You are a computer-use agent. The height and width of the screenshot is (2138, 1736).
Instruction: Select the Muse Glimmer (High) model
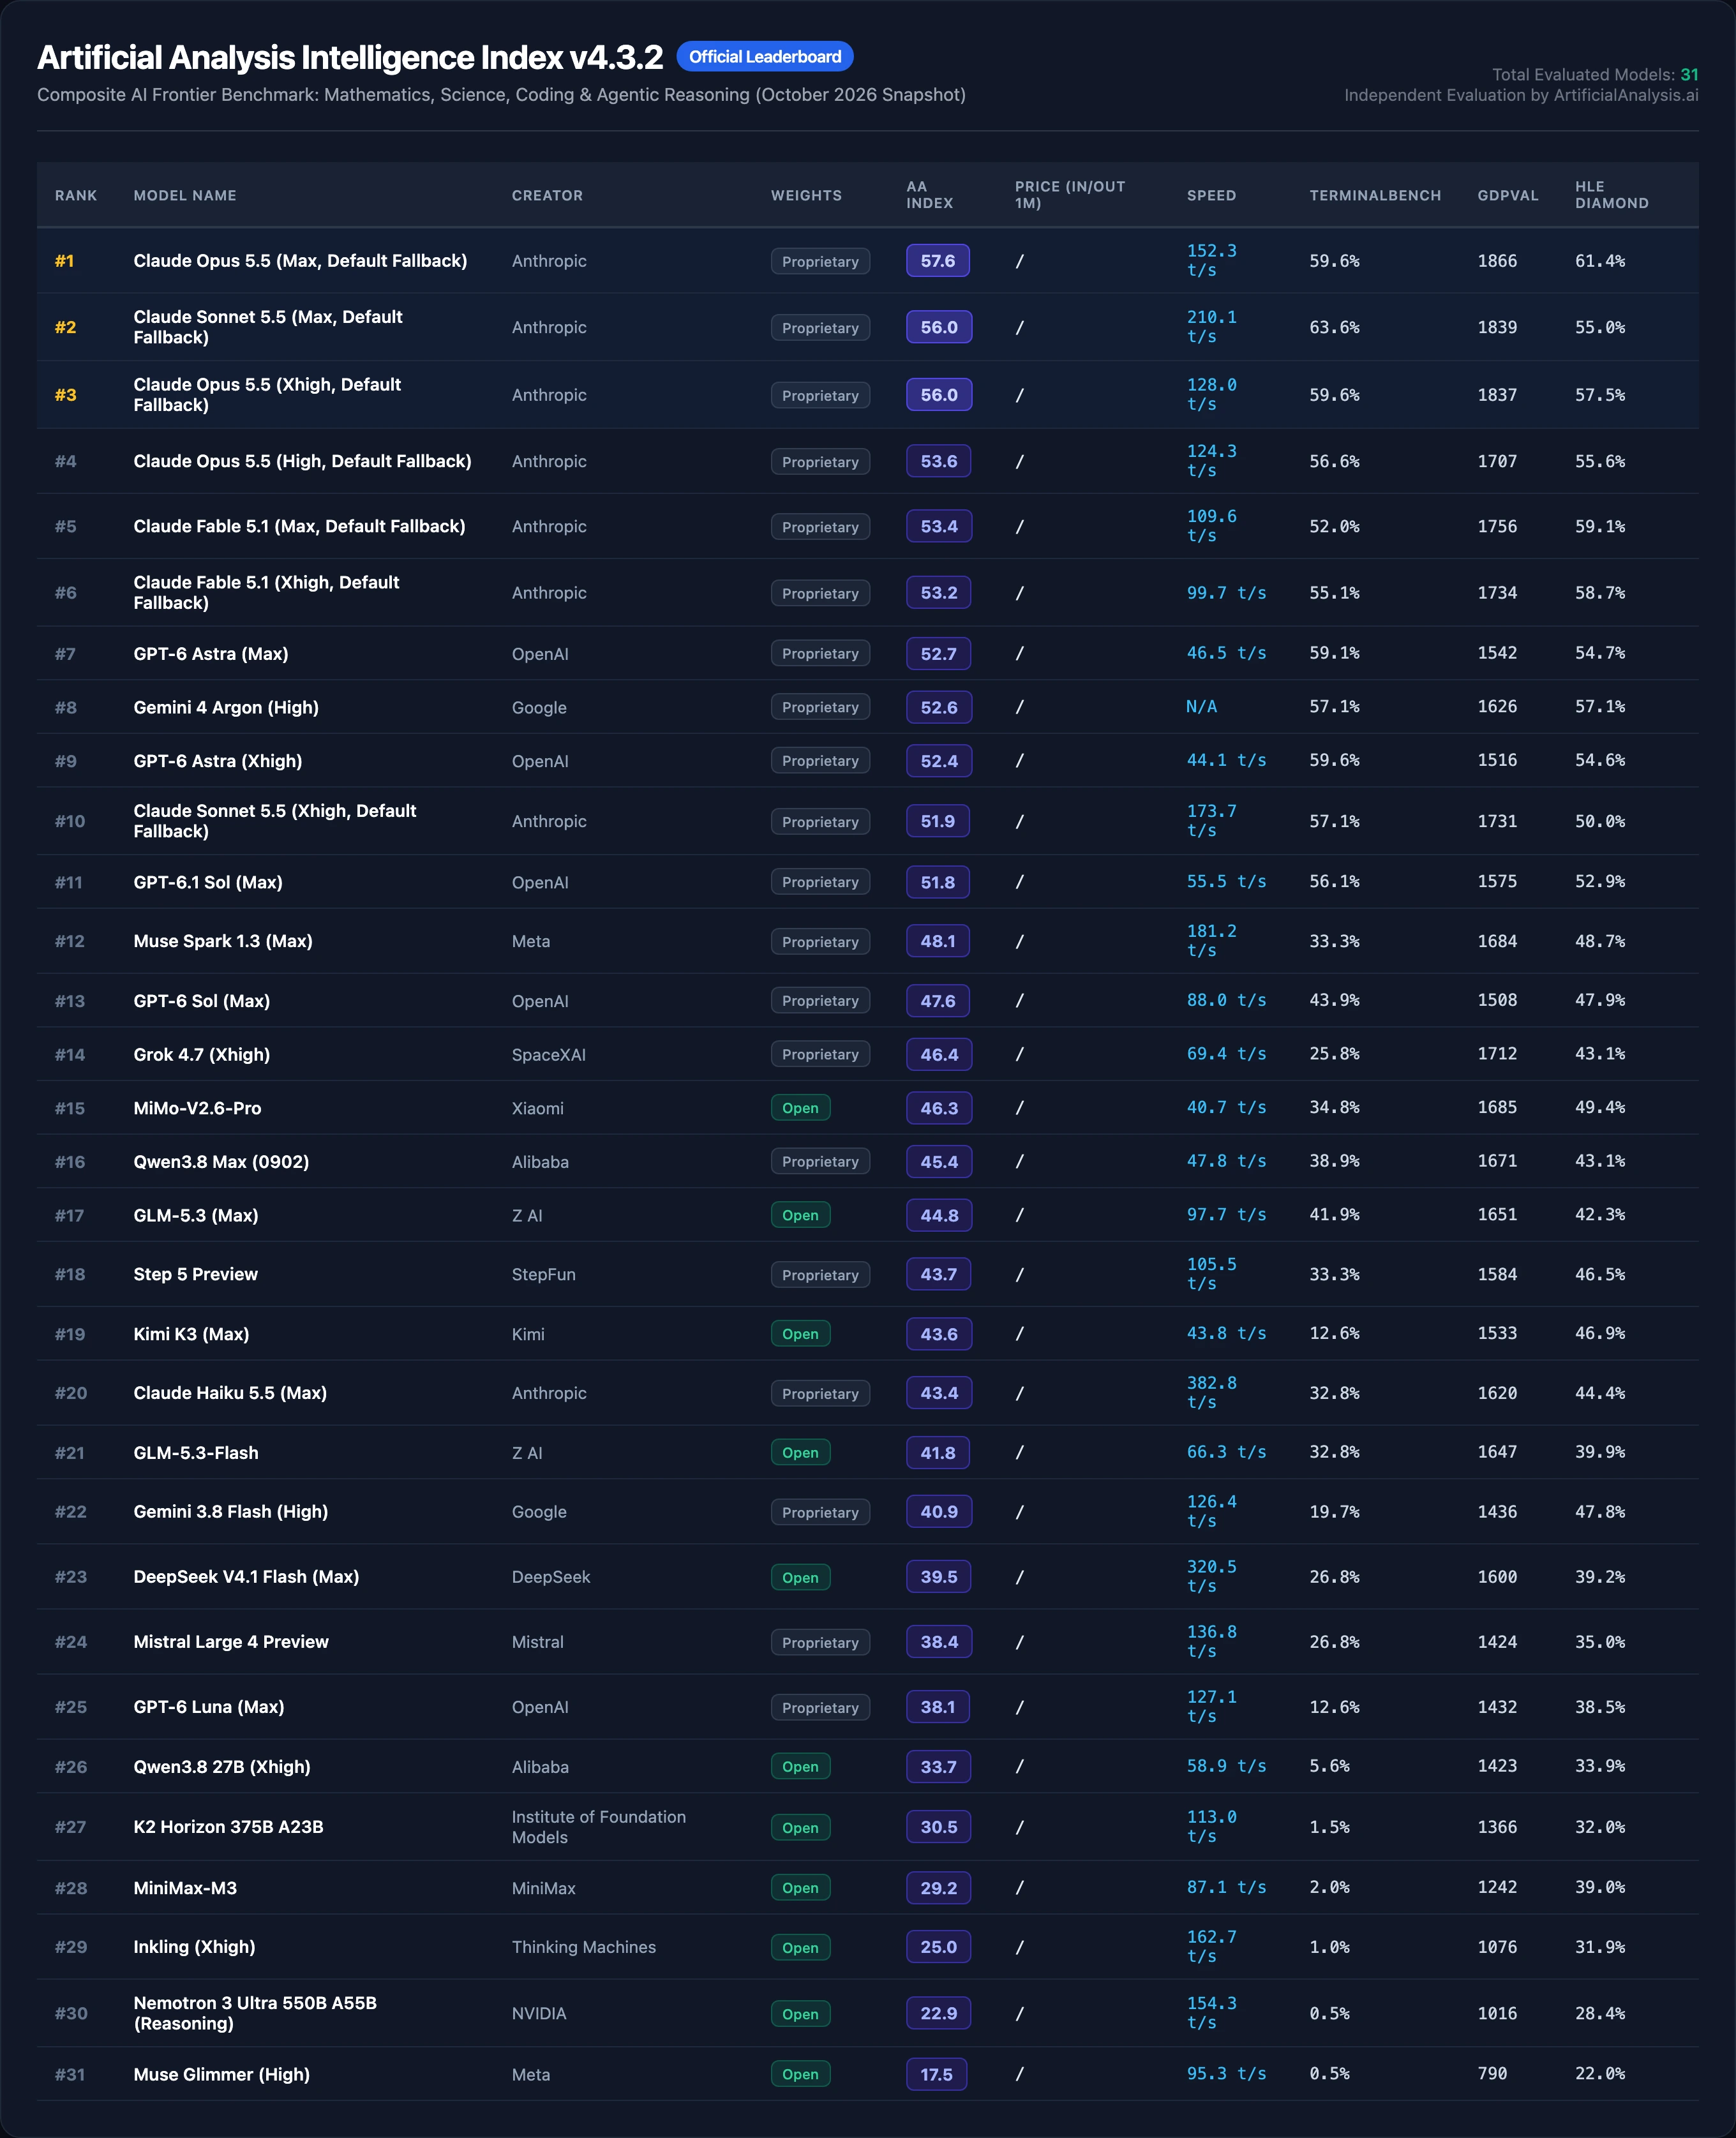(x=222, y=2074)
